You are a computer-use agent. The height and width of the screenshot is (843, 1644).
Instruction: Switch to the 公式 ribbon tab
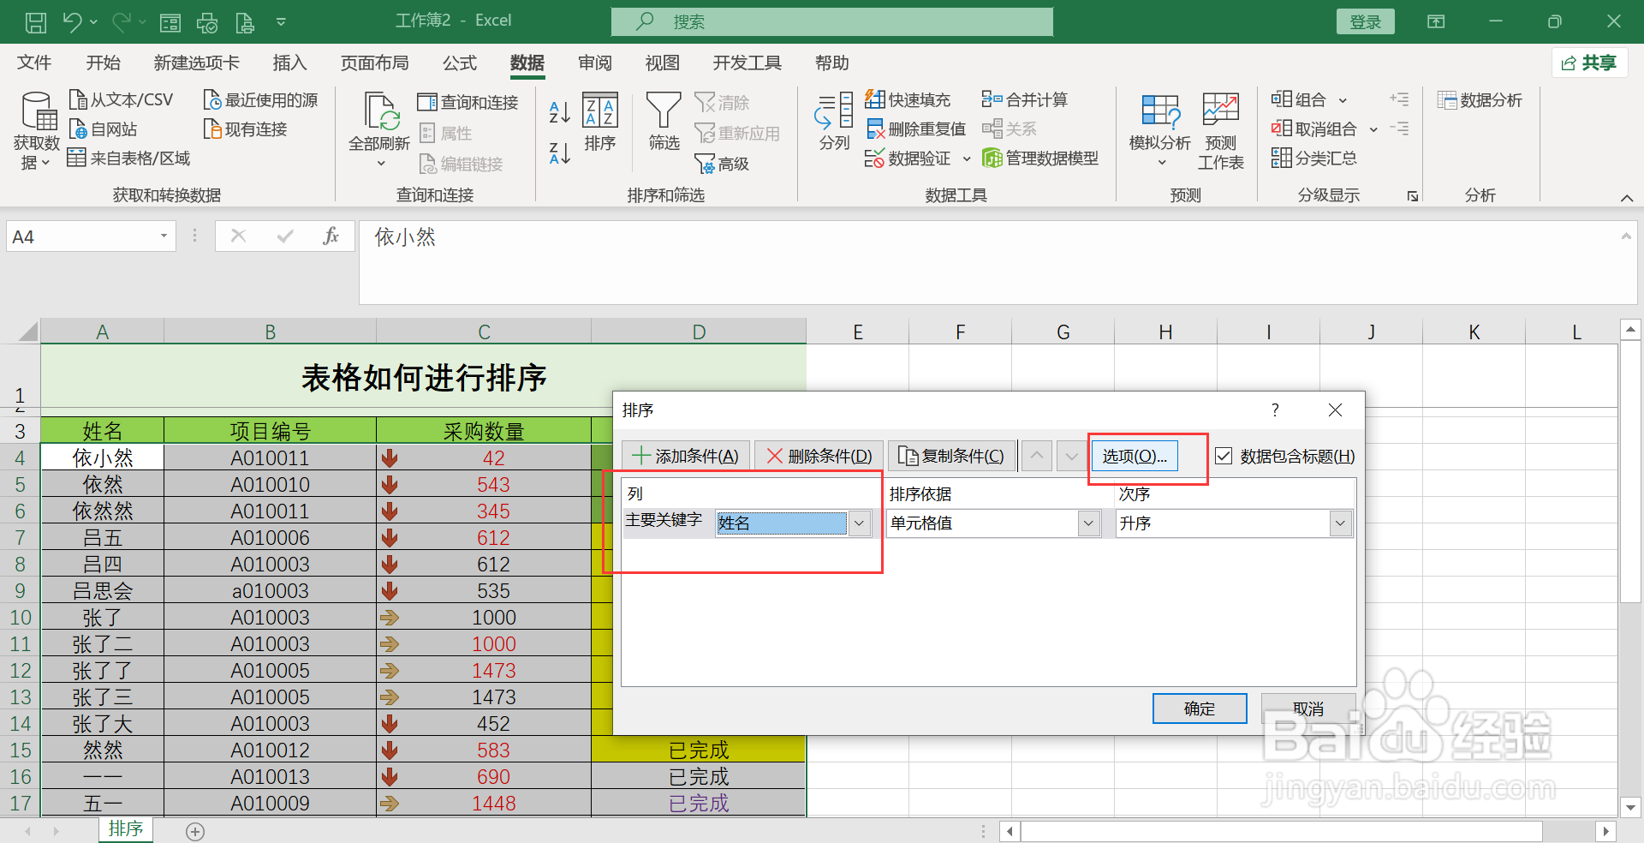tap(459, 63)
